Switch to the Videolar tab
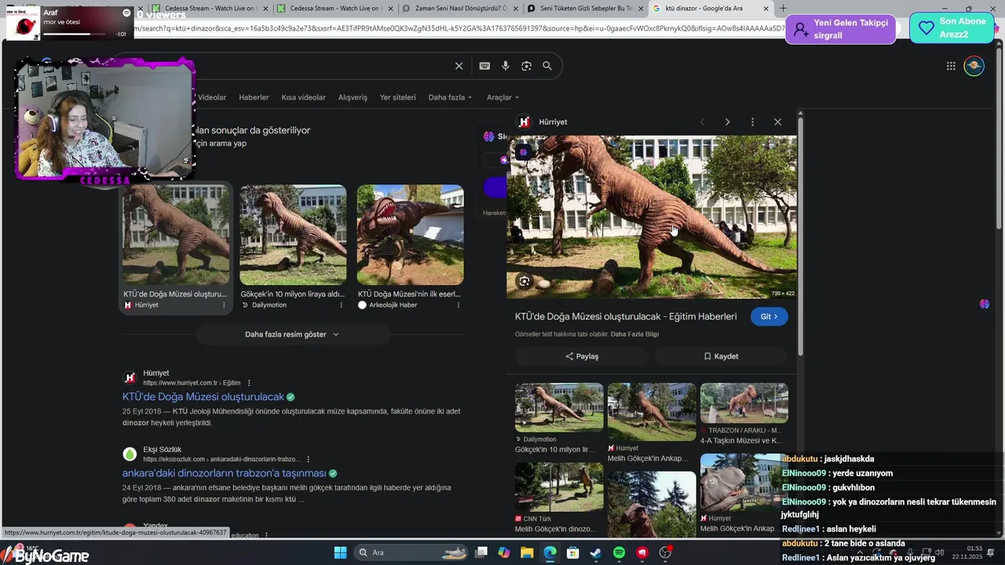1005x565 pixels. (212, 97)
